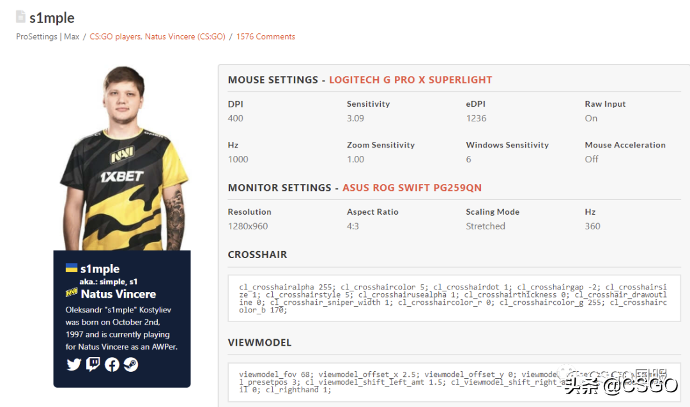
Task: Click the document icon beside s1mple title
Action: pyautogui.click(x=20, y=17)
